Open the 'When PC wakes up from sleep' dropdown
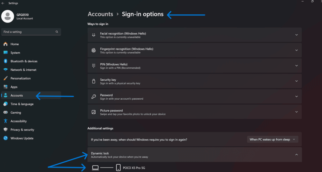Image resolution: width=322 pixels, height=172 pixels. tap(272, 140)
